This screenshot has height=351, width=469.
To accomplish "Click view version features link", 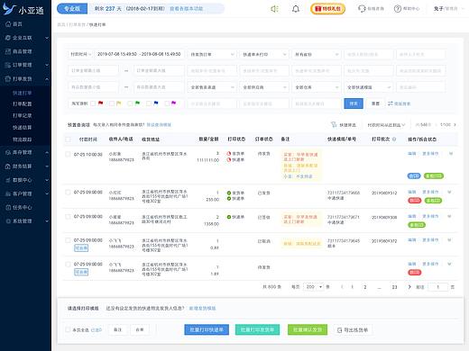I will 187,9.
